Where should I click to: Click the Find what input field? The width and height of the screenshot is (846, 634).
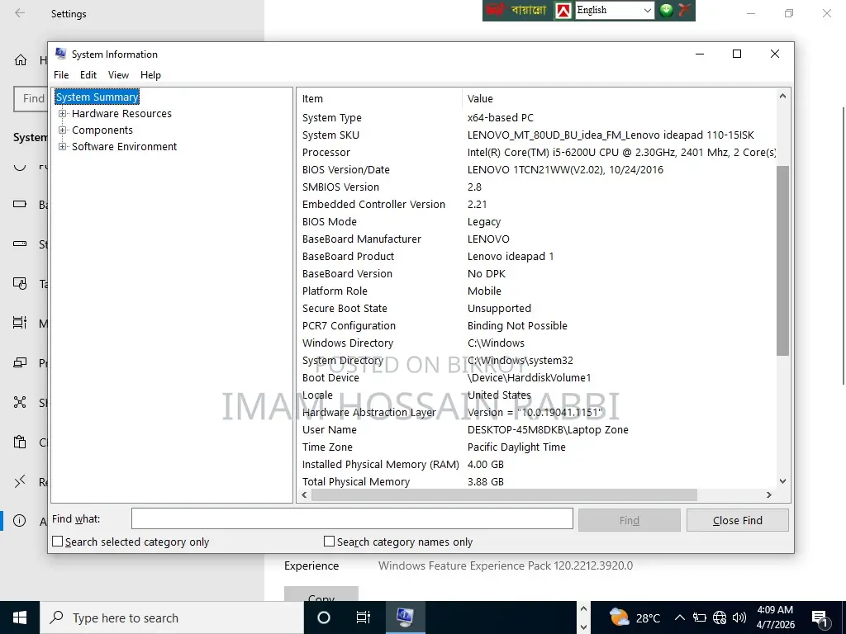pos(352,518)
